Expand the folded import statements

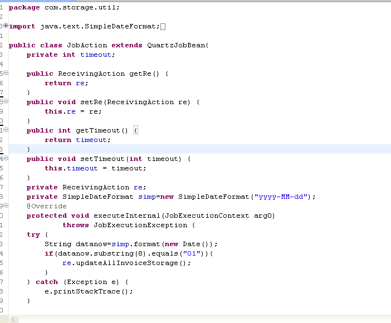(6, 26)
